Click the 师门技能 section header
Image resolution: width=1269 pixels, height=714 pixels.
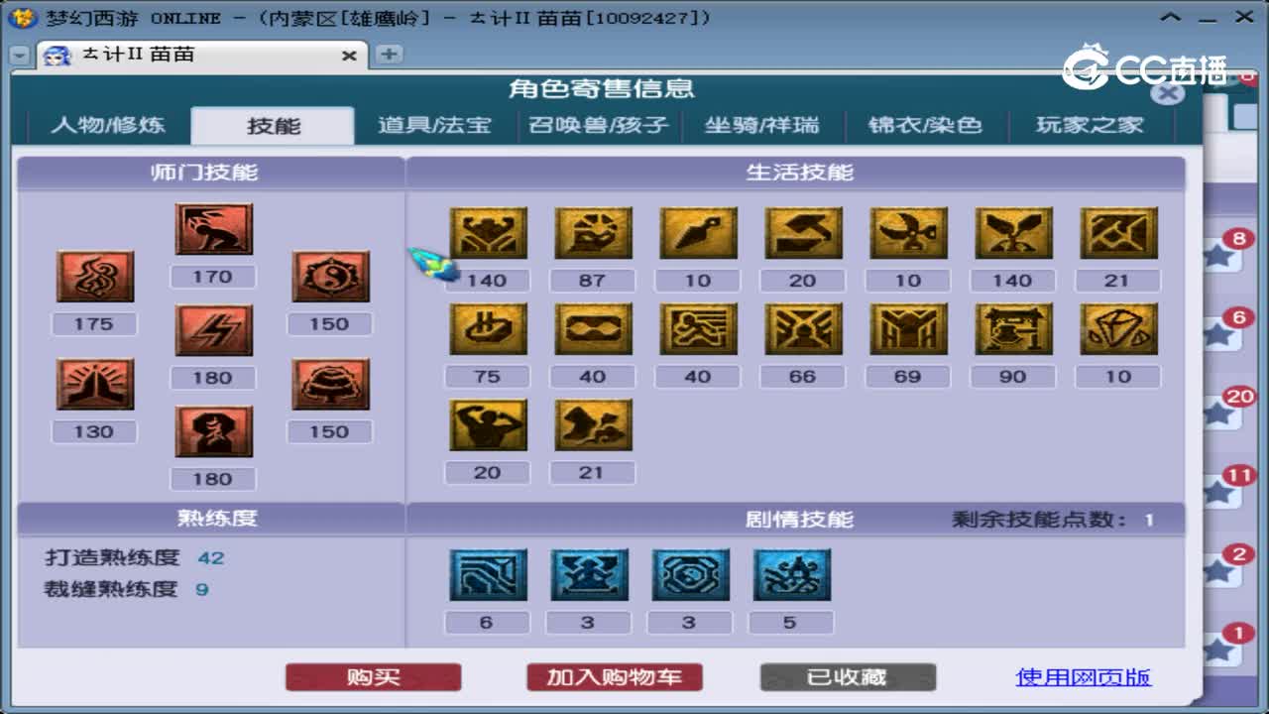point(204,173)
